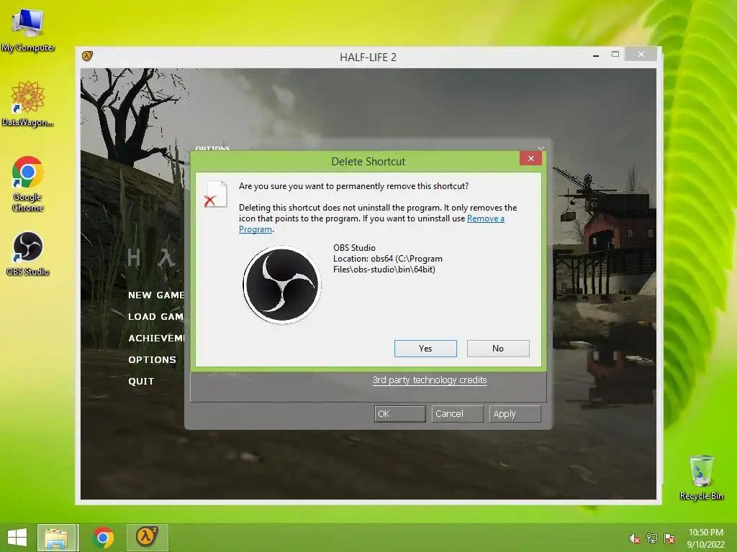737x552 pixels.
Task: Select QUIT in Half-Life 2 menu
Action: (x=141, y=382)
